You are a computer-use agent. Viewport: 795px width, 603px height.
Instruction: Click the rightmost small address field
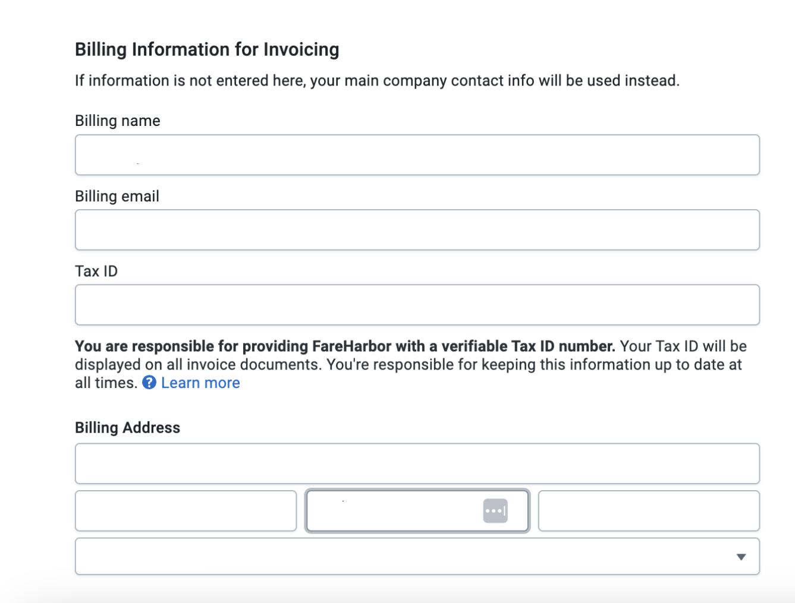click(648, 511)
